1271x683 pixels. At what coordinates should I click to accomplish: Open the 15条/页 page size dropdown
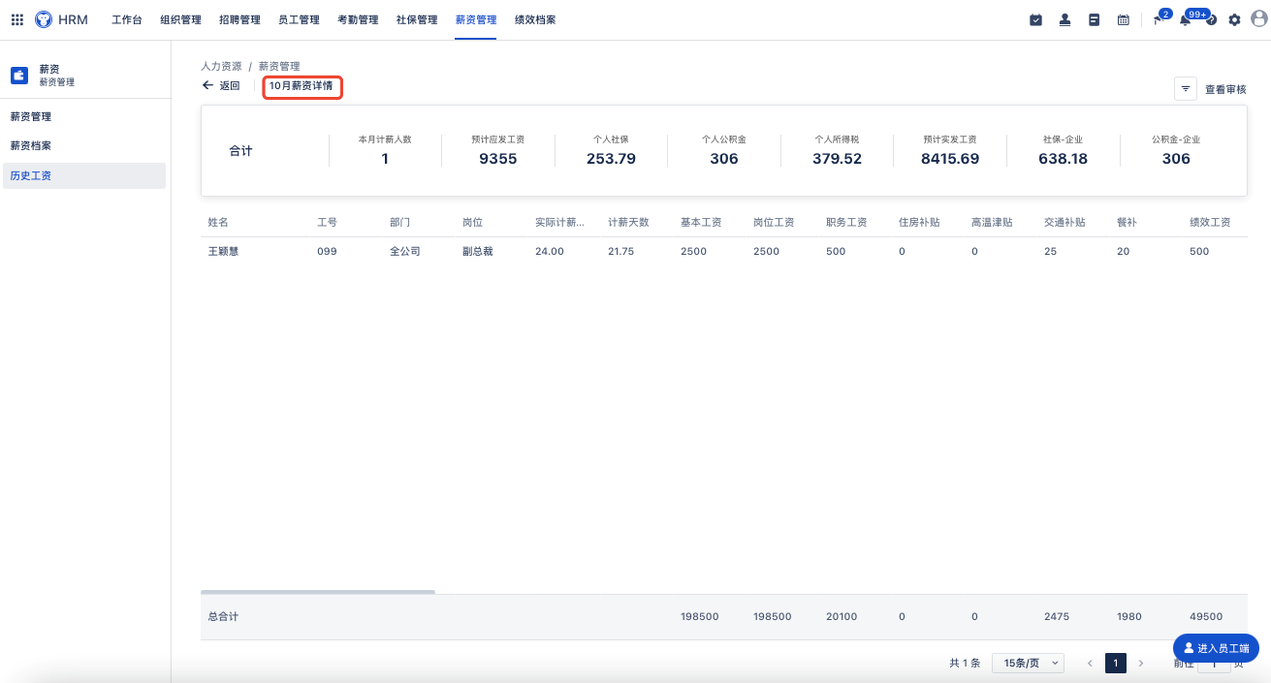pyautogui.click(x=1028, y=664)
